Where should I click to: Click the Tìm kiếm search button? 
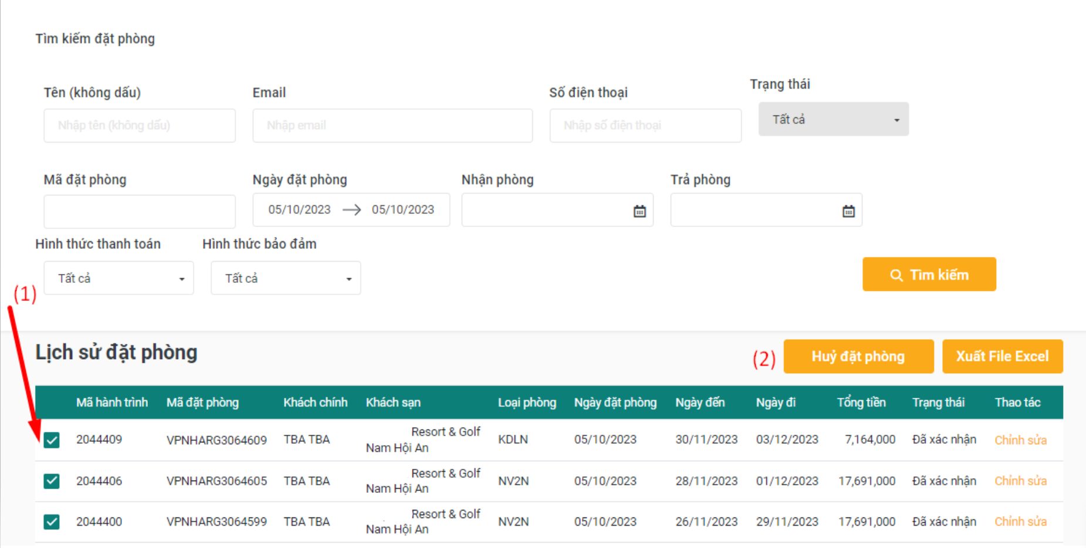[929, 275]
